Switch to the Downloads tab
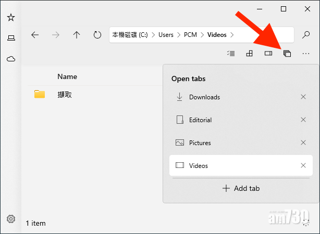 (204, 97)
